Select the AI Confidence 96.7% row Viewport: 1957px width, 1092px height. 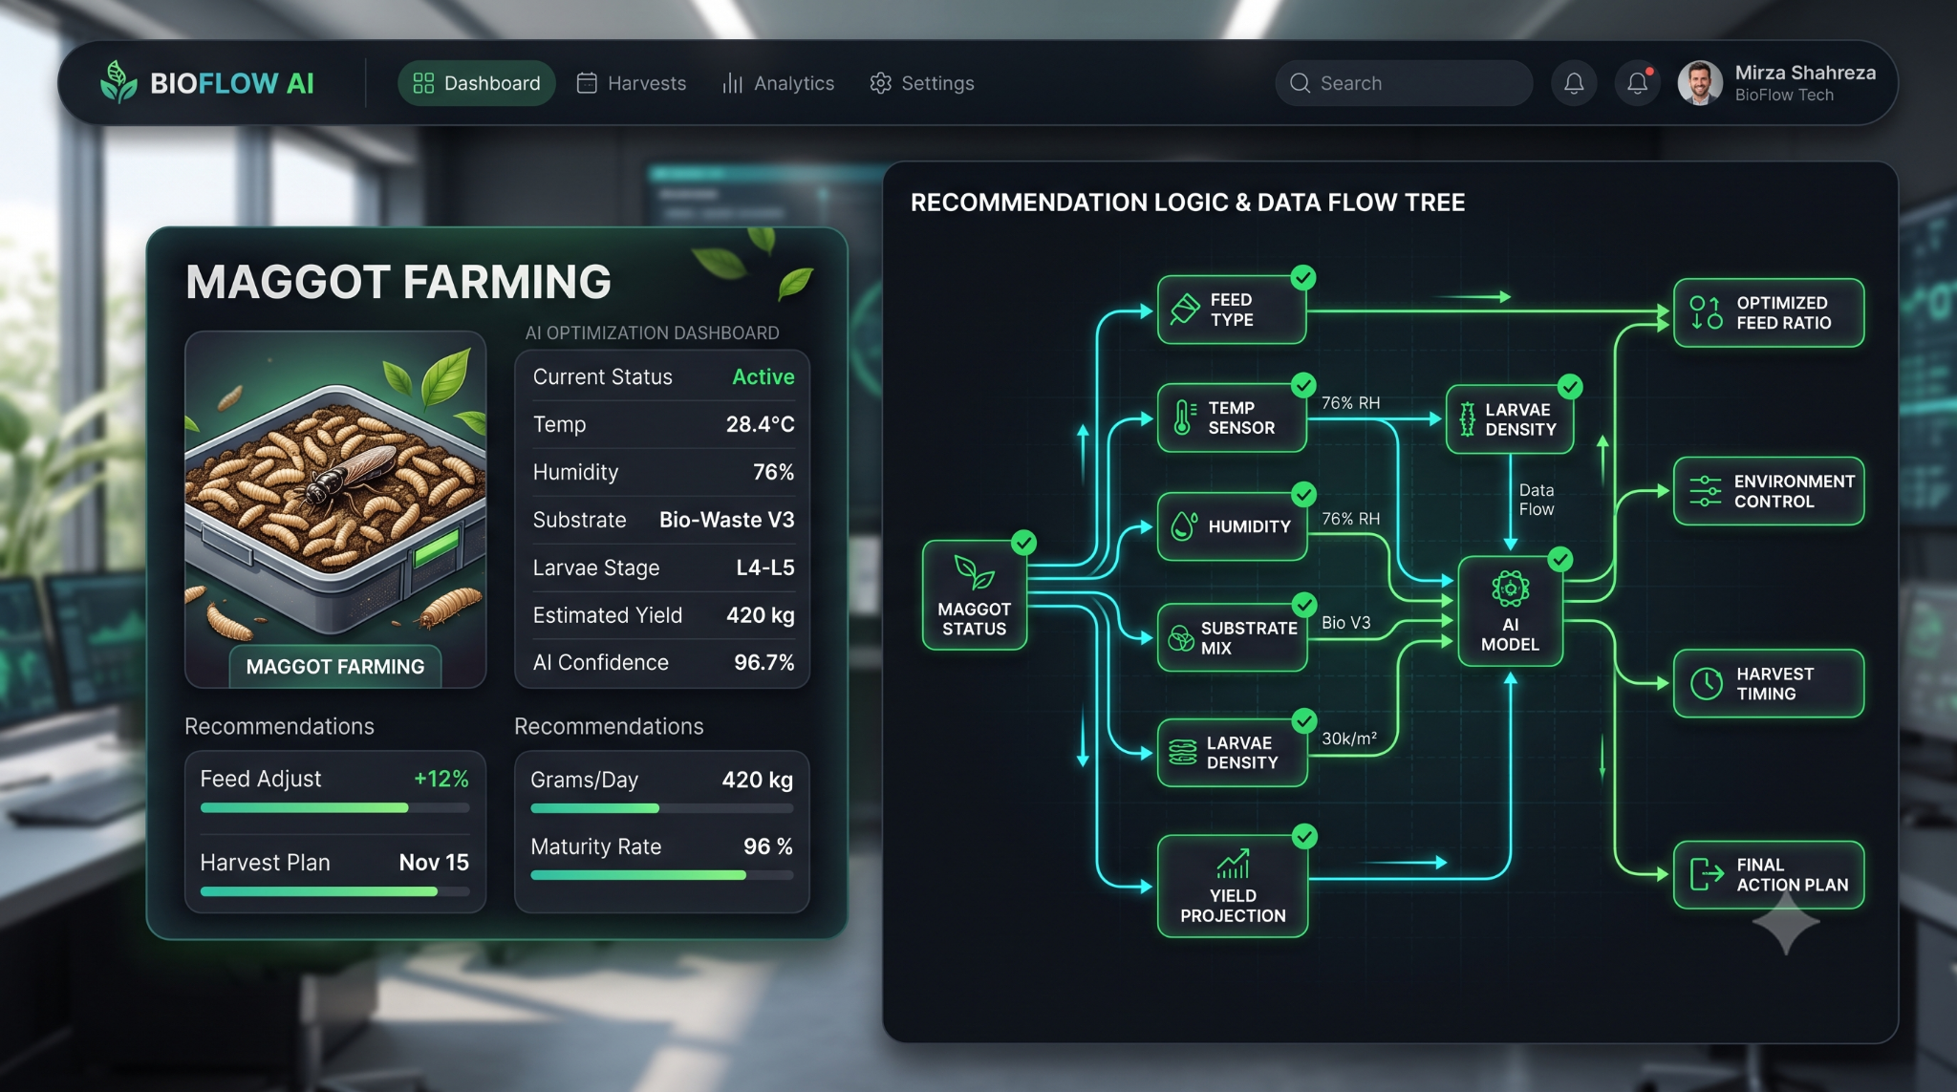(663, 662)
